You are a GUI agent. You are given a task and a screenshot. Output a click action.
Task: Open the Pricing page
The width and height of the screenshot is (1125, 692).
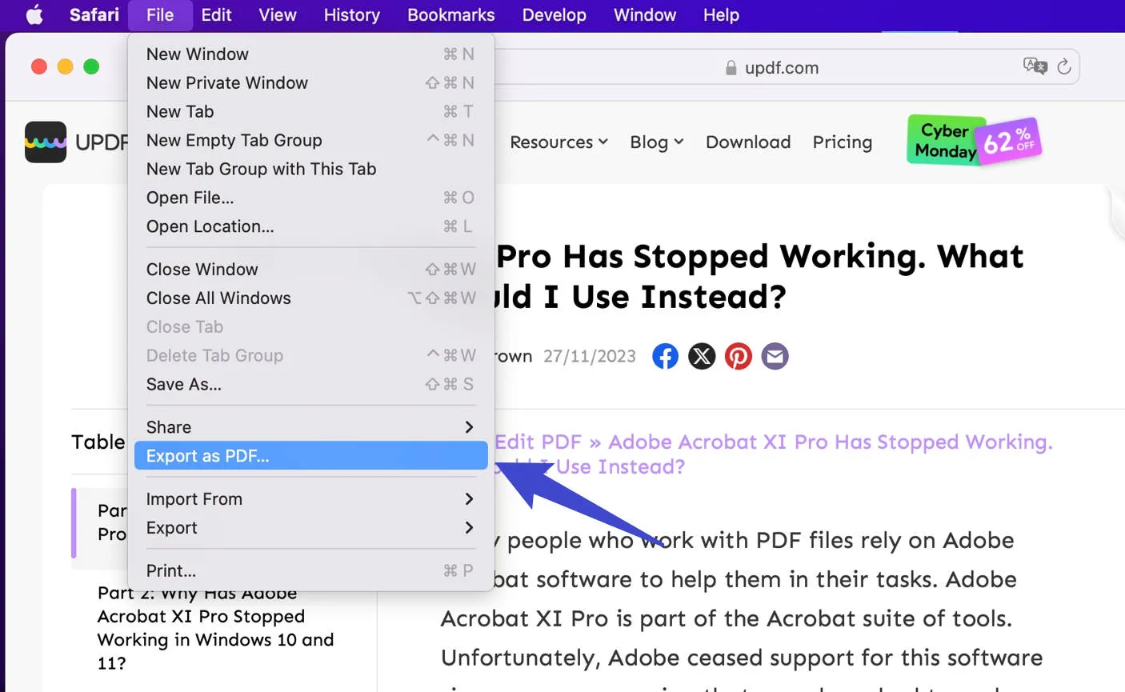[x=842, y=142]
